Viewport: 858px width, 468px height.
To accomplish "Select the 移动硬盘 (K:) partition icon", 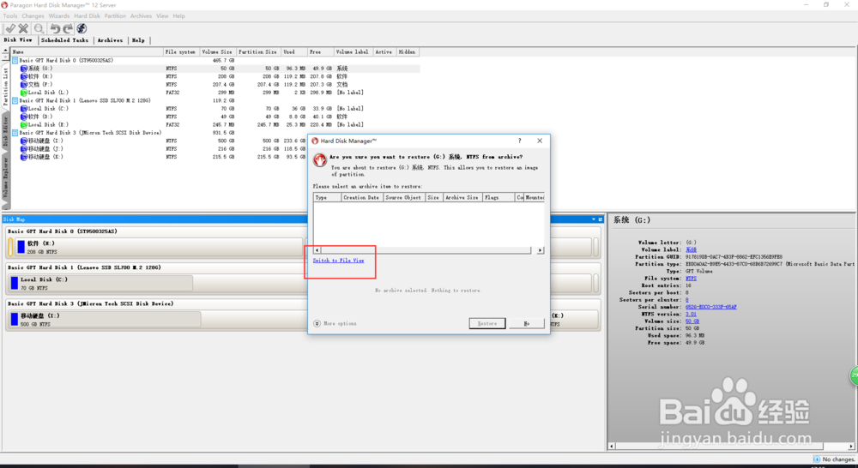I will (24, 157).
